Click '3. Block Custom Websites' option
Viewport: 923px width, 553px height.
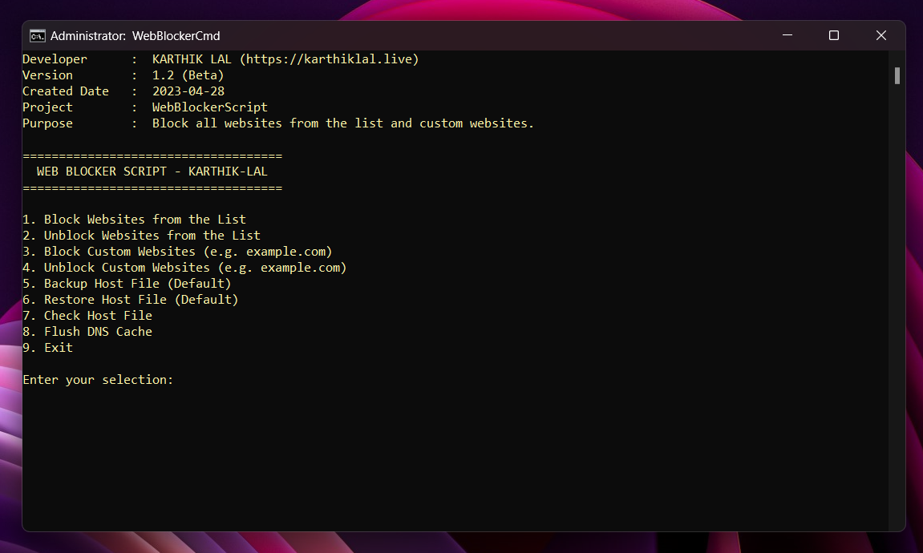click(x=177, y=252)
